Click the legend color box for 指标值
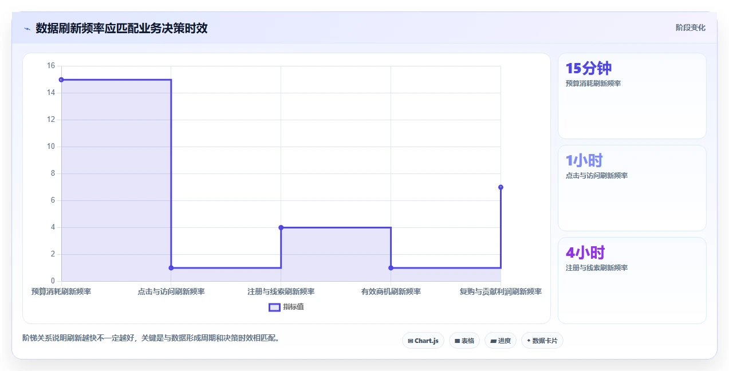The width and height of the screenshot is (729, 371). tap(274, 307)
